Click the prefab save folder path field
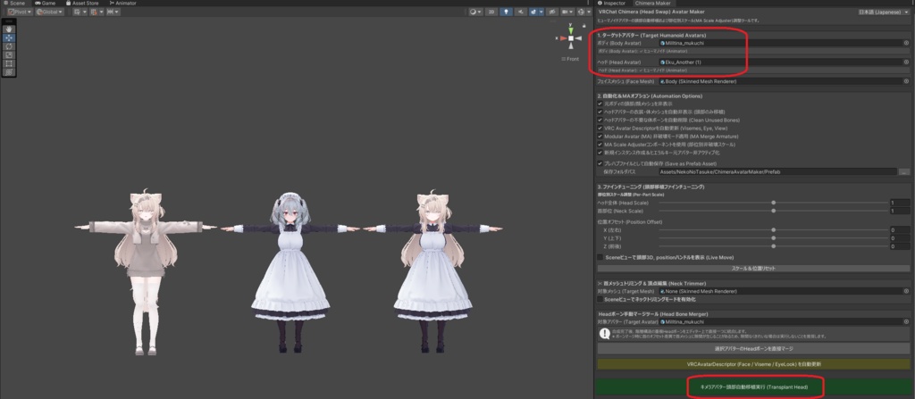The image size is (915, 399). tap(777, 172)
